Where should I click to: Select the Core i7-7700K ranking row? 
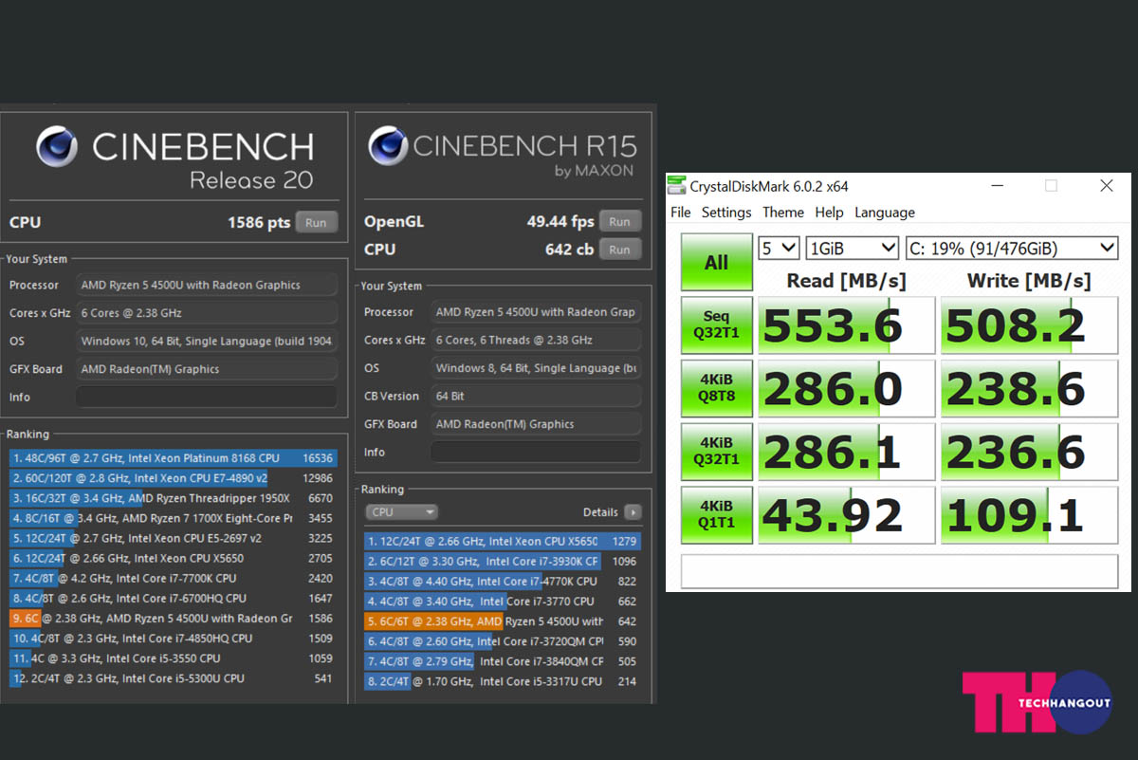click(x=173, y=578)
